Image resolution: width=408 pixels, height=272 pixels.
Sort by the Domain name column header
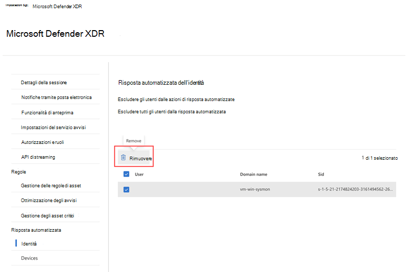253,175
